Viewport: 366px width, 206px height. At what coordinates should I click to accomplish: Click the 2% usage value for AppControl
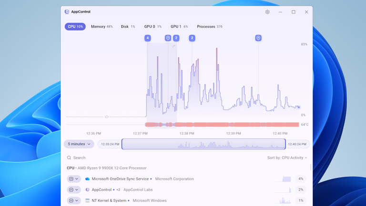(301, 190)
